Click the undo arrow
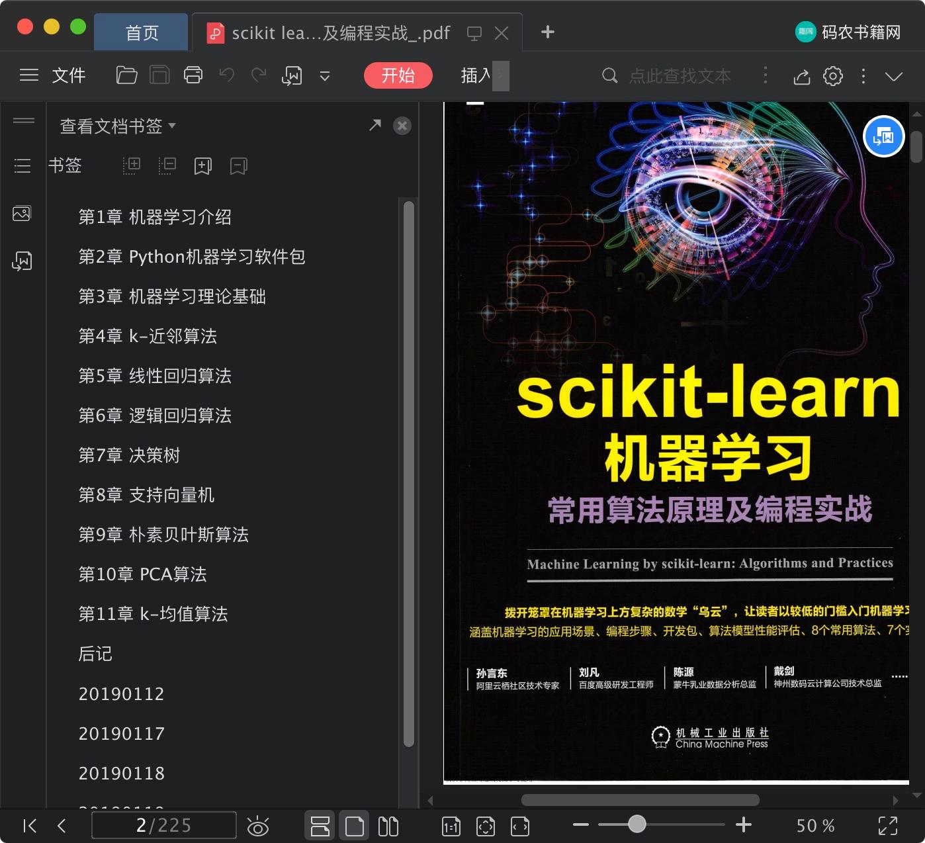The image size is (925, 843). 227,75
